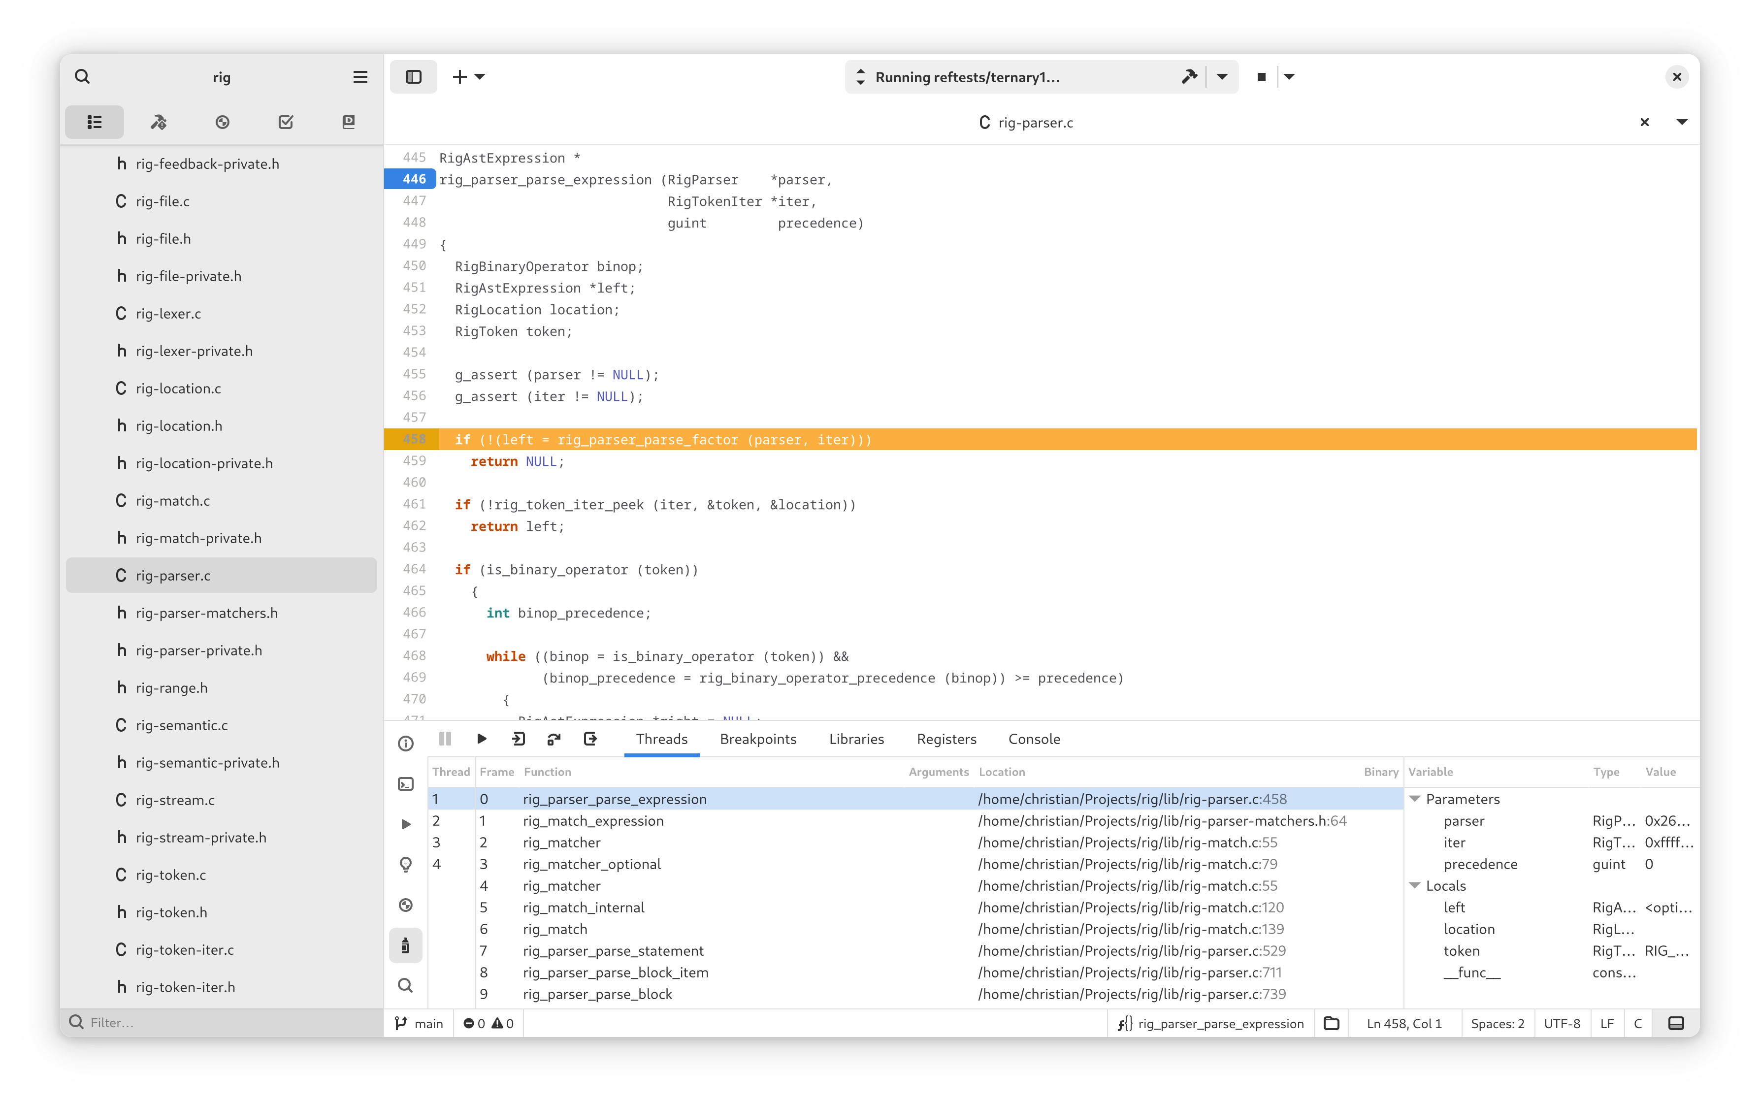
Task: Click the step out debugger icon
Action: pyautogui.click(x=590, y=739)
